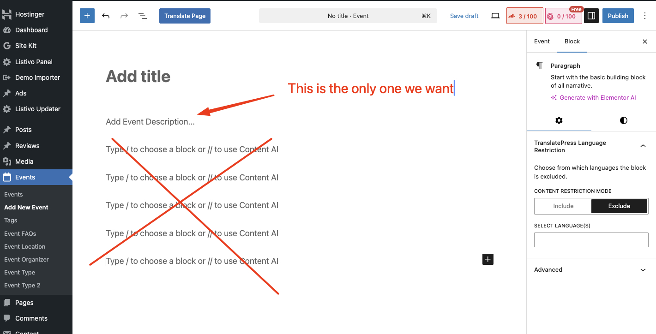Screen dimensions: 656x334
Task: Click the block inserter plus button in toolbar
Action: [87, 16]
